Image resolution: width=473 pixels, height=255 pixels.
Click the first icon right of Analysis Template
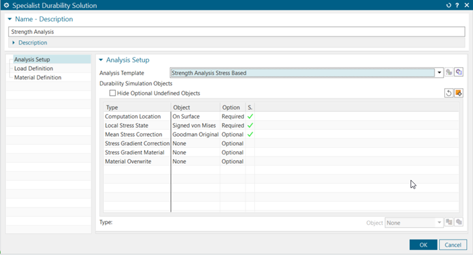click(449, 73)
